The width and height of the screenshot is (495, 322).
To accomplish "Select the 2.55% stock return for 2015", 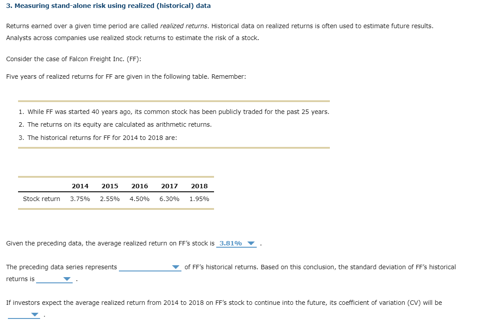I will point(110,199).
